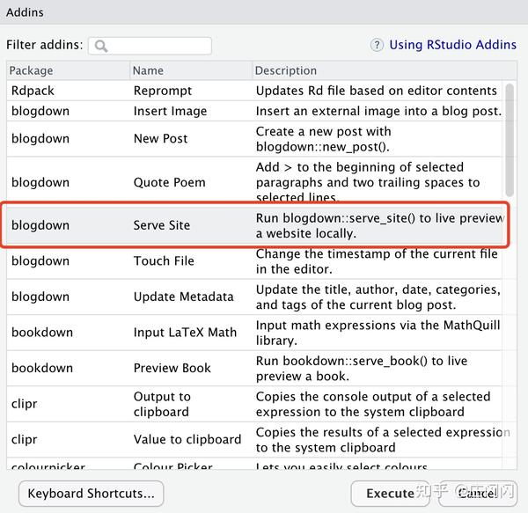
Task: Select the Update Metadata addin
Action: pos(255,297)
